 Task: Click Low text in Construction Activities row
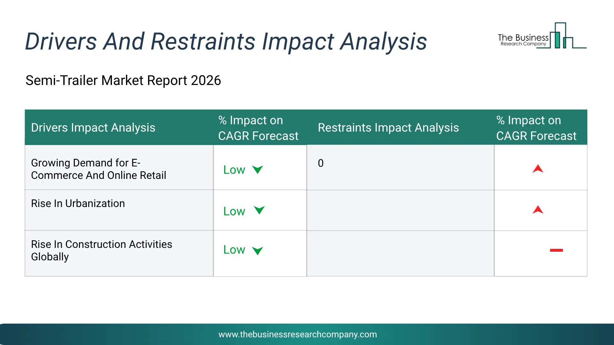[234, 249]
